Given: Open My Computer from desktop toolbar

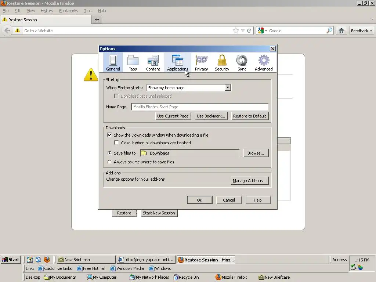Looking at the screenshot, I should coord(102,277).
